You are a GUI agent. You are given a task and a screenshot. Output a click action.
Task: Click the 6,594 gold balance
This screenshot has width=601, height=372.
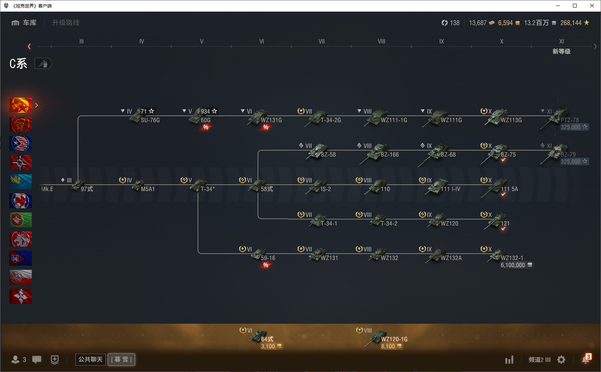(x=509, y=23)
